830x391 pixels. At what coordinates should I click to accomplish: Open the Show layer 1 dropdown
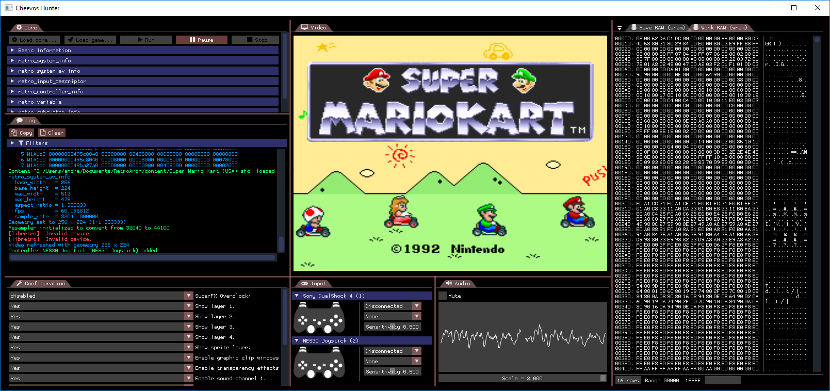101,306
